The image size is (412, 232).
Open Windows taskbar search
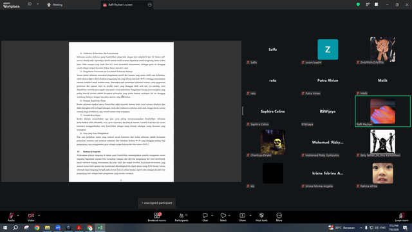tap(15, 227)
